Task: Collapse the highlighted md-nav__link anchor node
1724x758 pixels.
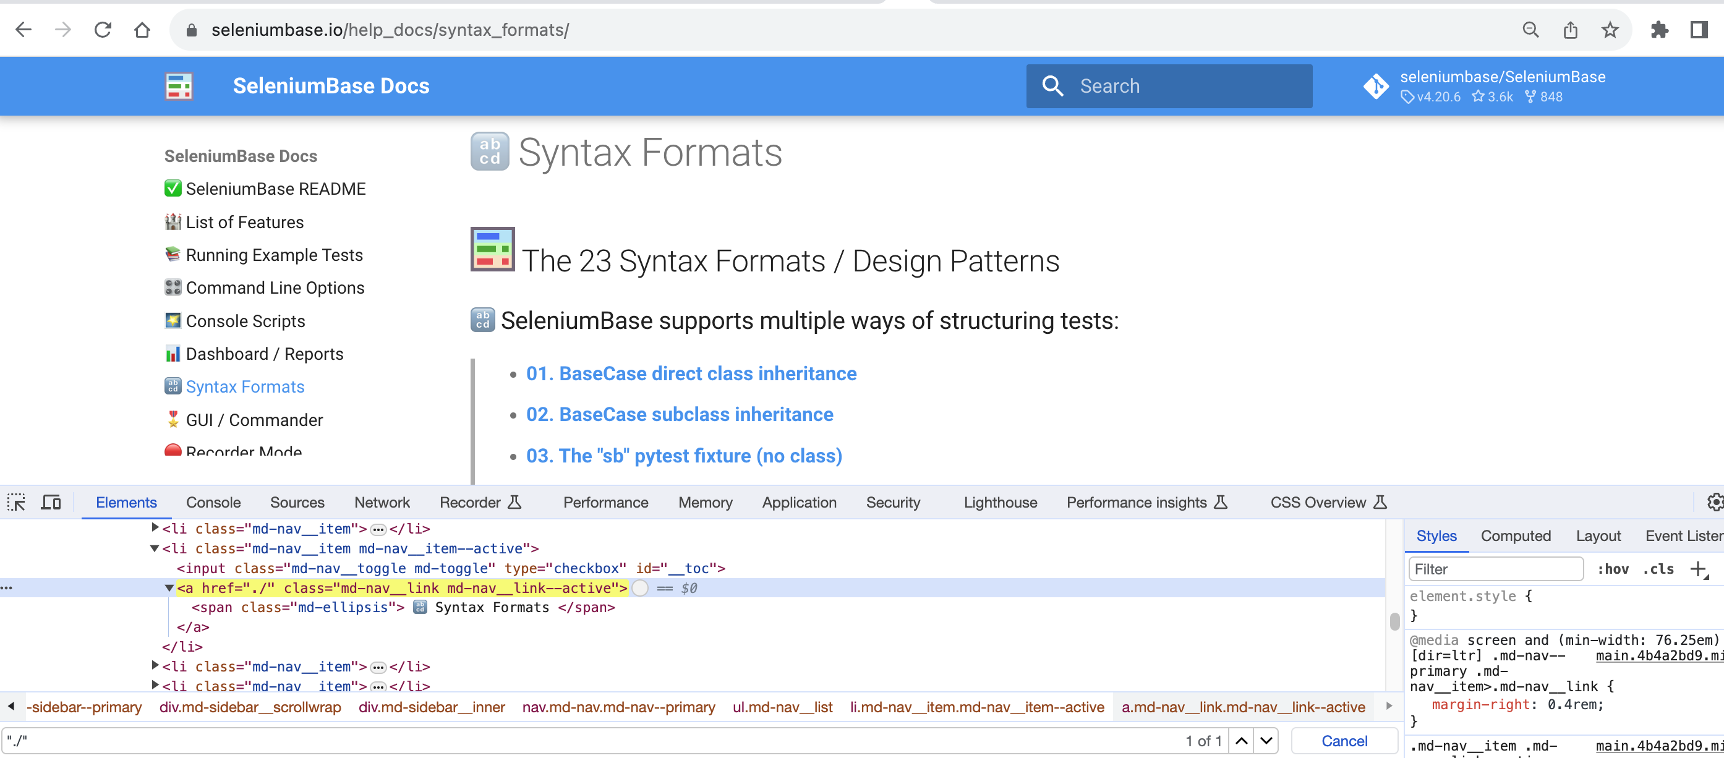Action: click(169, 588)
